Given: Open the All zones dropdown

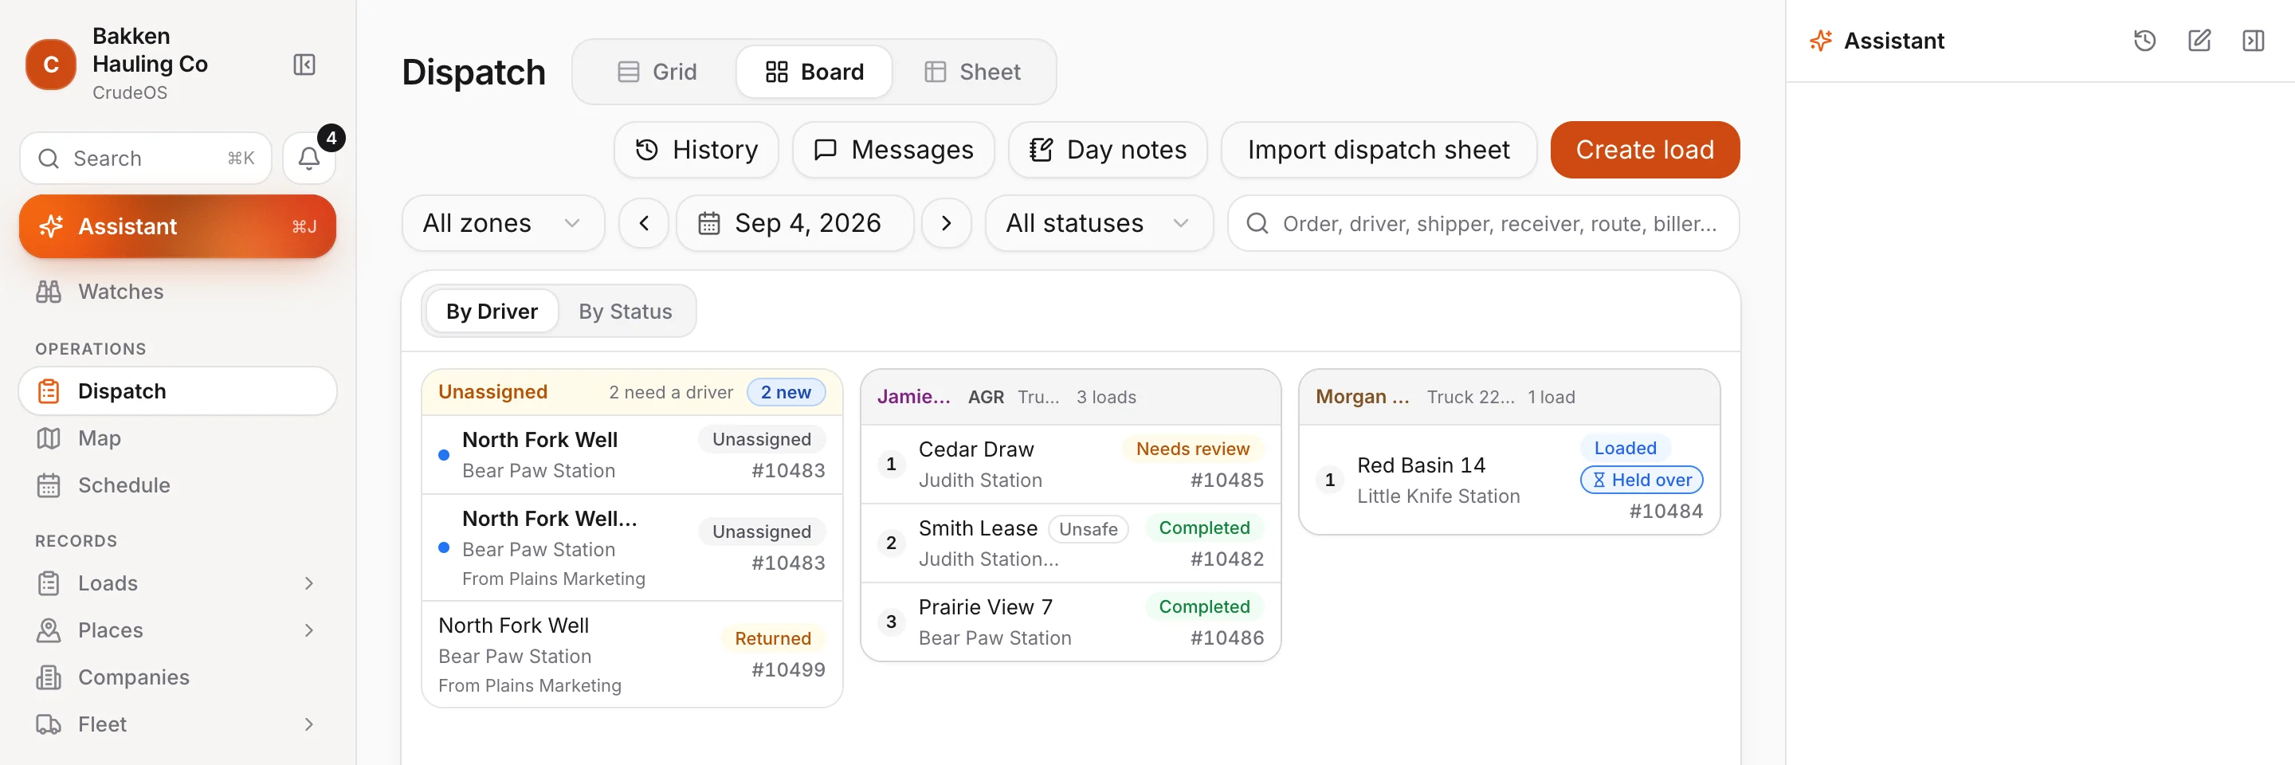Looking at the screenshot, I should pos(504,224).
